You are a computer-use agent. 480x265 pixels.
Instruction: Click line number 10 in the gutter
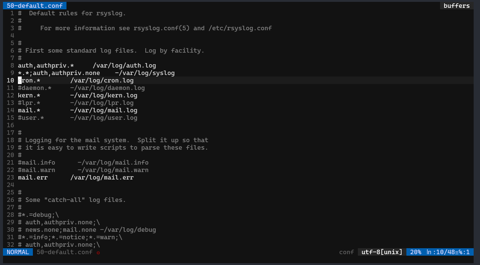(10, 80)
